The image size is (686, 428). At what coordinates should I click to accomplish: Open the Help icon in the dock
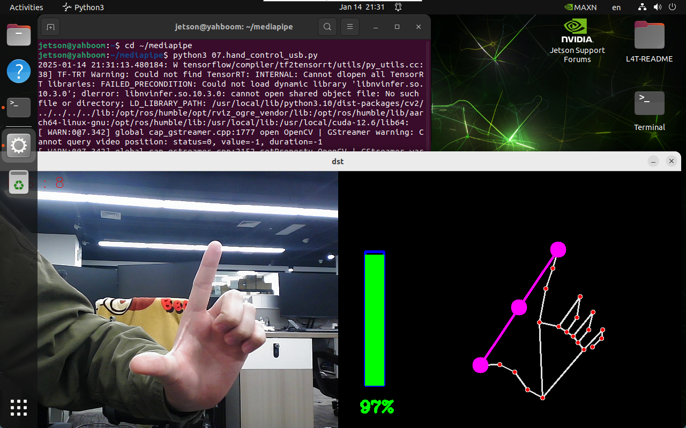19,71
